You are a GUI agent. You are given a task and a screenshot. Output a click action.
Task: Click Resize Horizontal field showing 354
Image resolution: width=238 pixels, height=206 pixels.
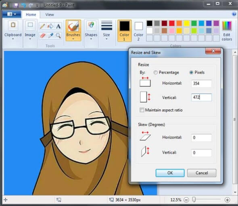pyautogui.click(x=201, y=83)
